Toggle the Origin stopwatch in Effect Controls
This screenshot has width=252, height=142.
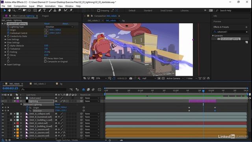[x=8, y=30]
